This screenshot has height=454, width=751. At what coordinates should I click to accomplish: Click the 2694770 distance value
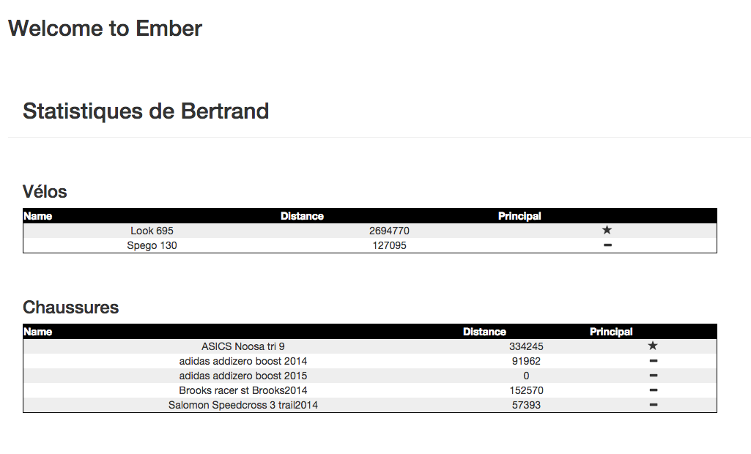[x=389, y=231]
